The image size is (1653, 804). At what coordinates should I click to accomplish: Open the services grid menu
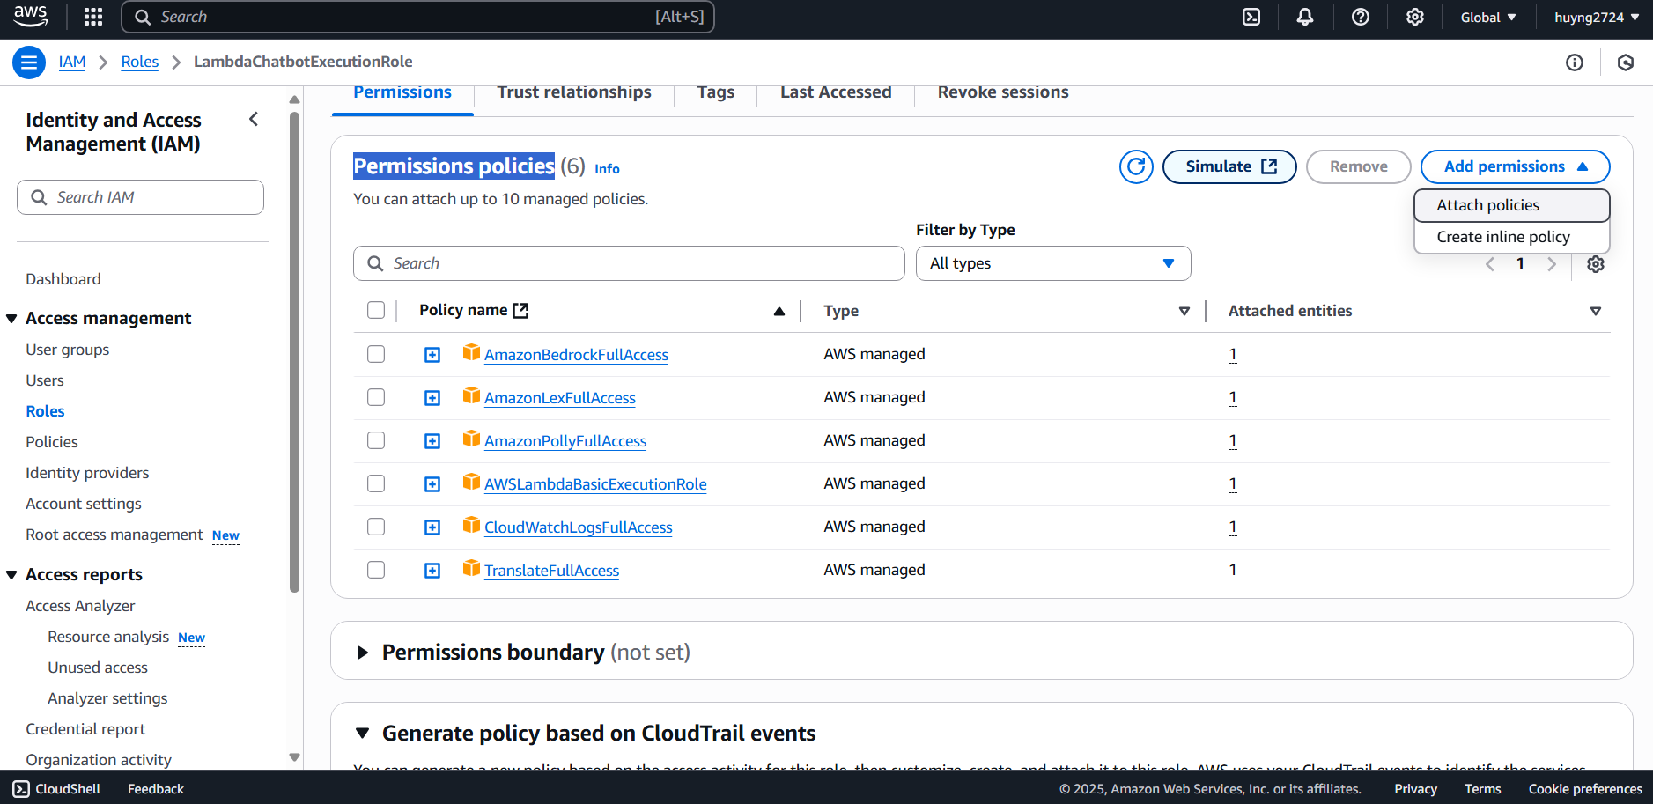pyautogui.click(x=93, y=17)
